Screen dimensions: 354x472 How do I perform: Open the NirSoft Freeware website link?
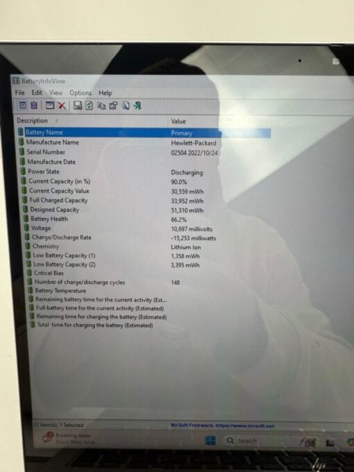[222, 425]
